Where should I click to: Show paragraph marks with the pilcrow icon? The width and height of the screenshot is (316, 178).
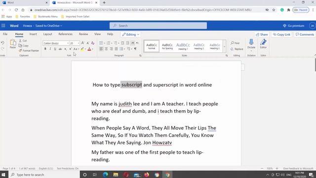(x=135, y=49)
